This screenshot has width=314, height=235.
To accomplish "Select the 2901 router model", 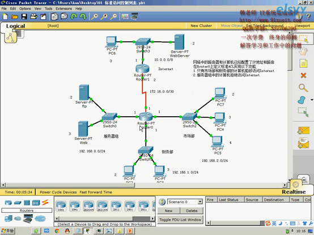I will 130,206.
